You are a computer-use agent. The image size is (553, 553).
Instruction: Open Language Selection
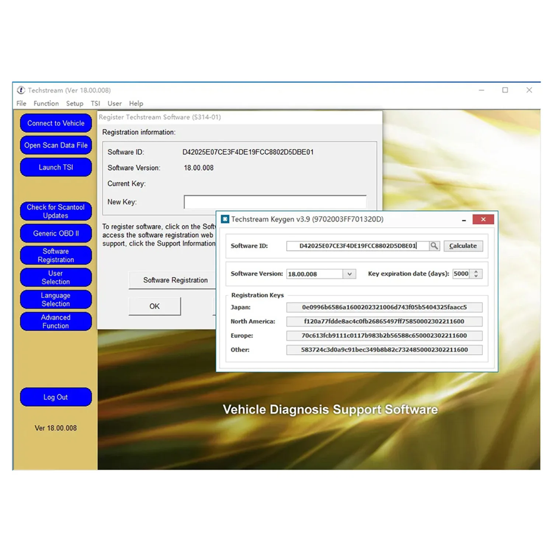click(x=56, y=299)
